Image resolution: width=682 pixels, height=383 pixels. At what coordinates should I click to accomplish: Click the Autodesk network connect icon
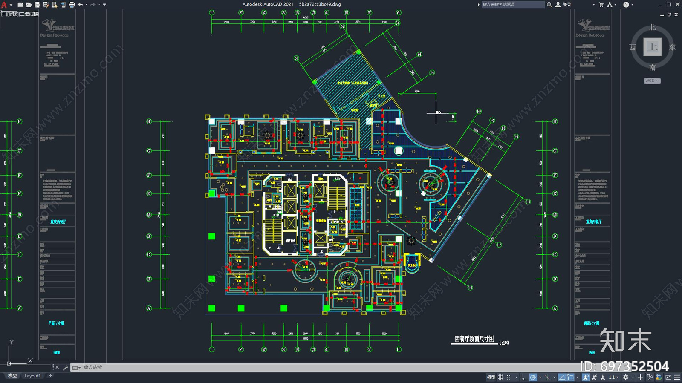610,5
